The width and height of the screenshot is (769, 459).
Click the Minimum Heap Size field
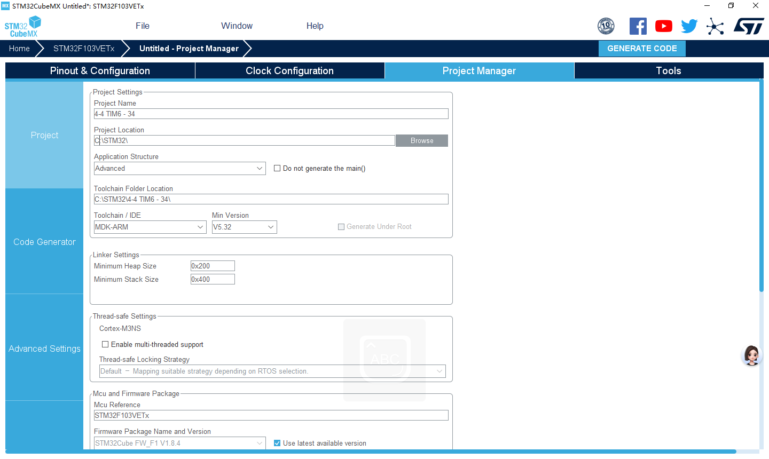[x=213, y=266]
